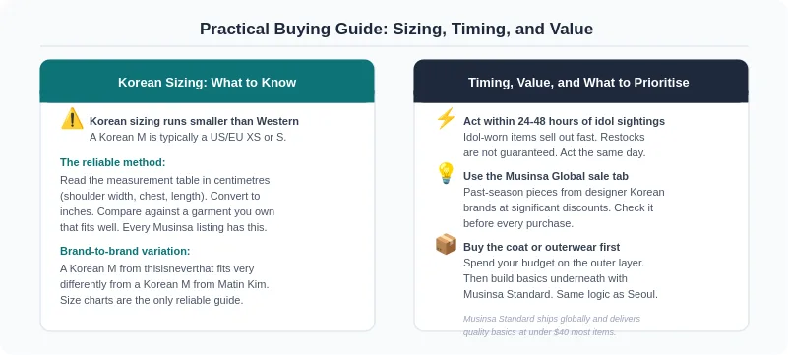Click the warning triangle icon

click(x=73, y=119)
